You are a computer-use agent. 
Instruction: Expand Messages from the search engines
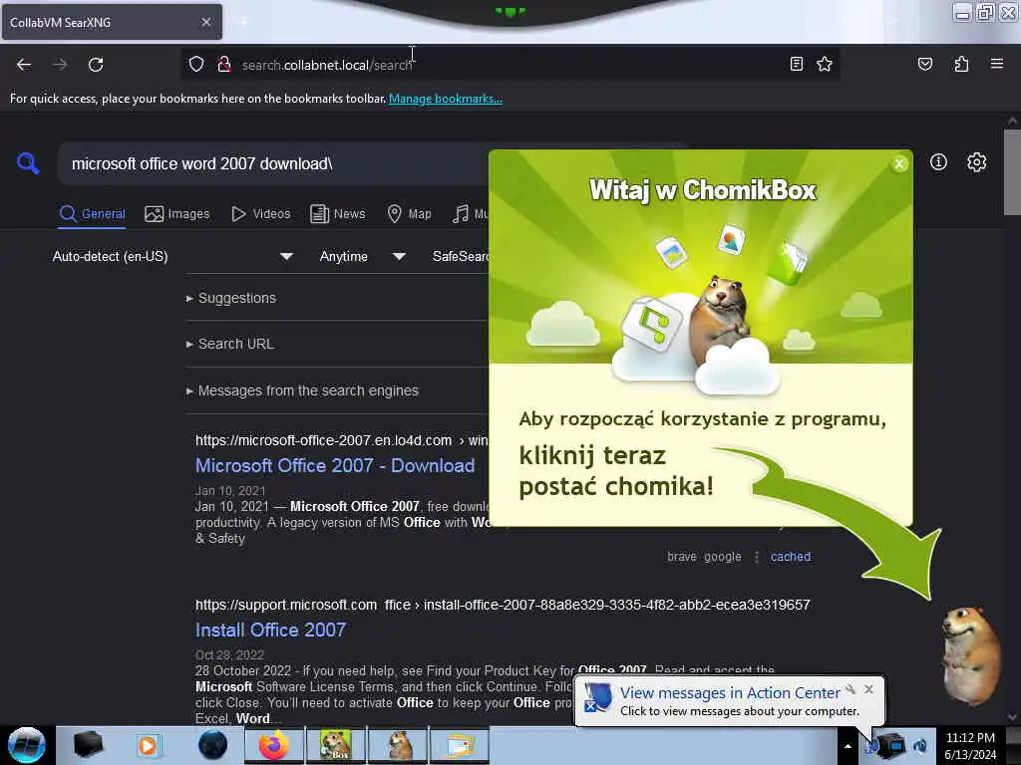point(302,390)
